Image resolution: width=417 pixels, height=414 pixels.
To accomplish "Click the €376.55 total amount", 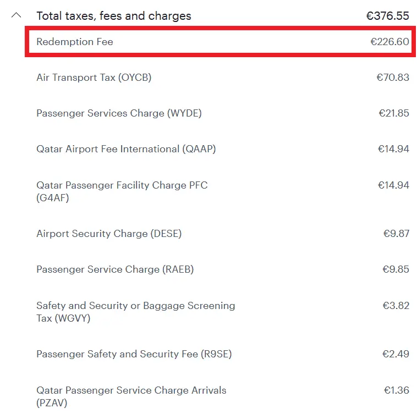I will pos(387,16).
